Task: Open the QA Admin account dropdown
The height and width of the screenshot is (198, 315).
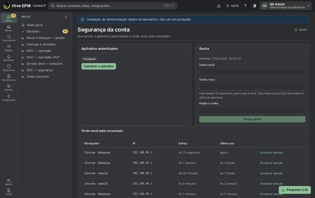Action: point(285,6)
